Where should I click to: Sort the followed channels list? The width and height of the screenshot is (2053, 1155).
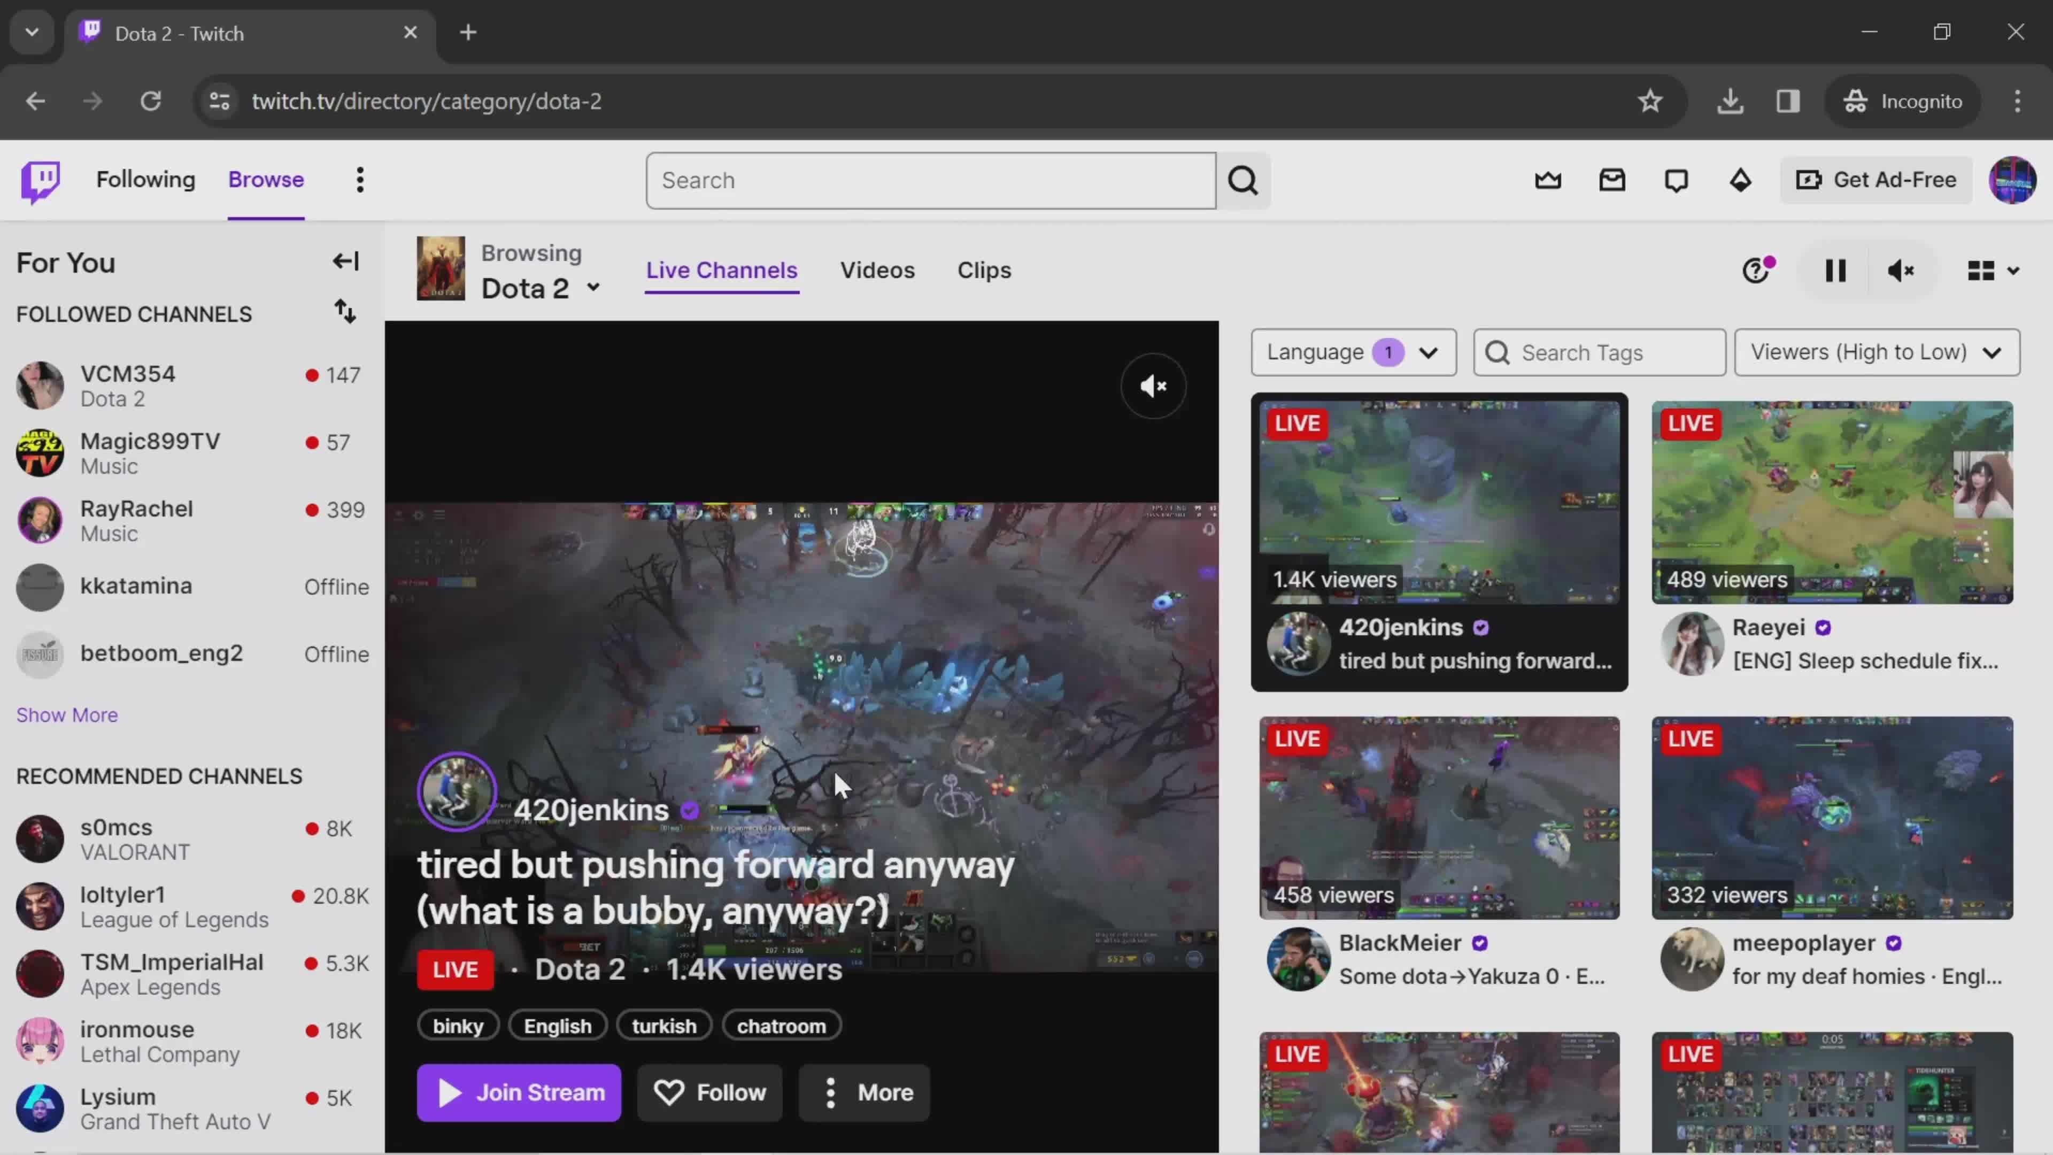[x=344, y=312]
